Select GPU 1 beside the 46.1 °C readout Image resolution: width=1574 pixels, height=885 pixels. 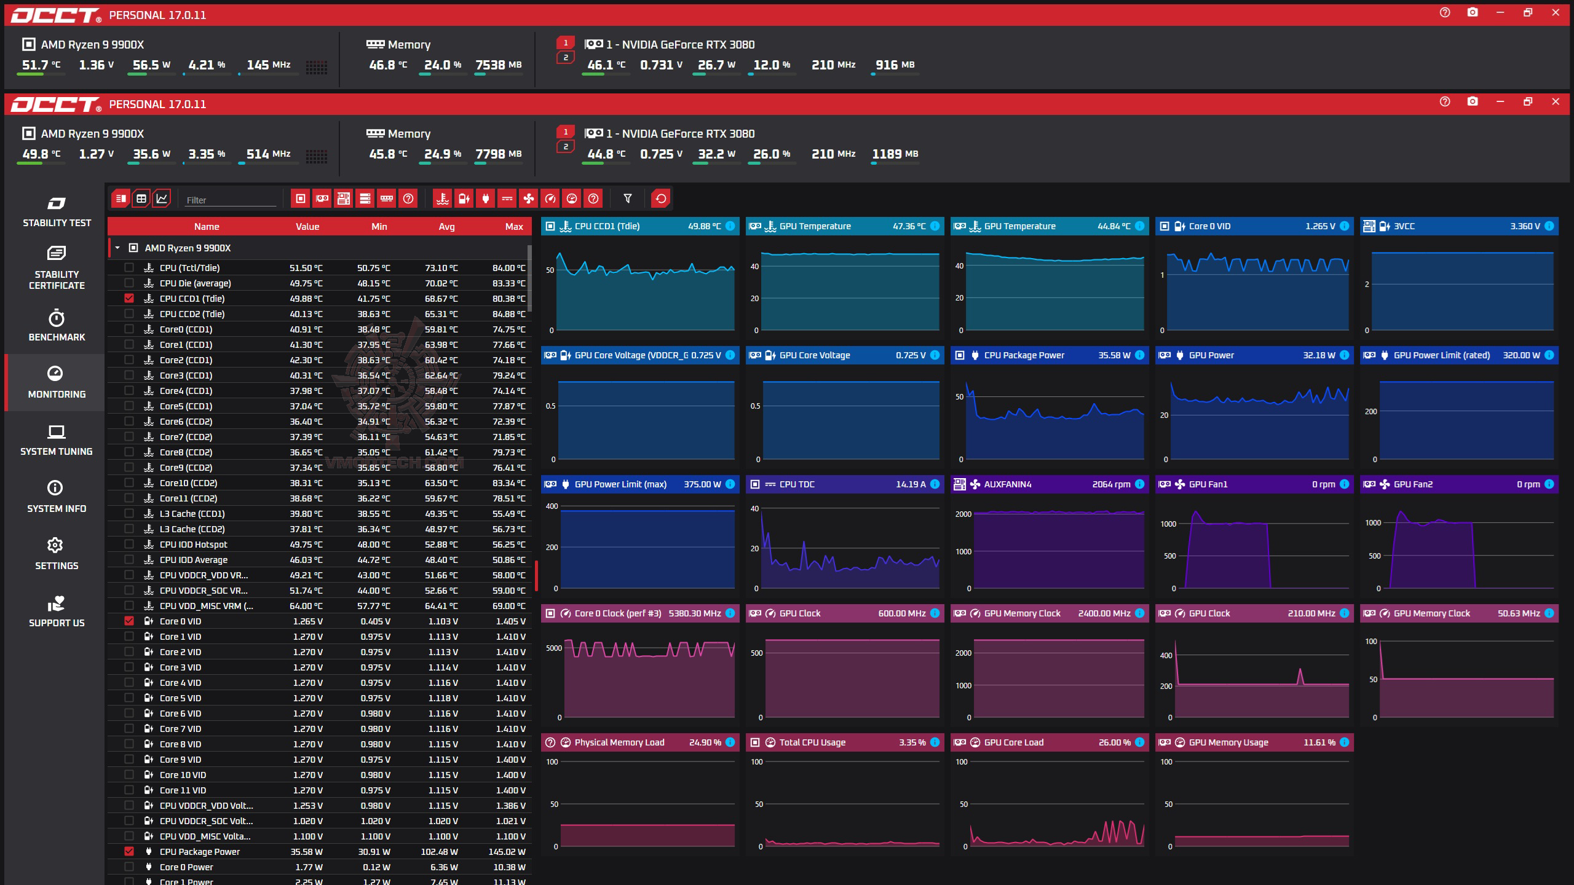[x=566, y=43]
